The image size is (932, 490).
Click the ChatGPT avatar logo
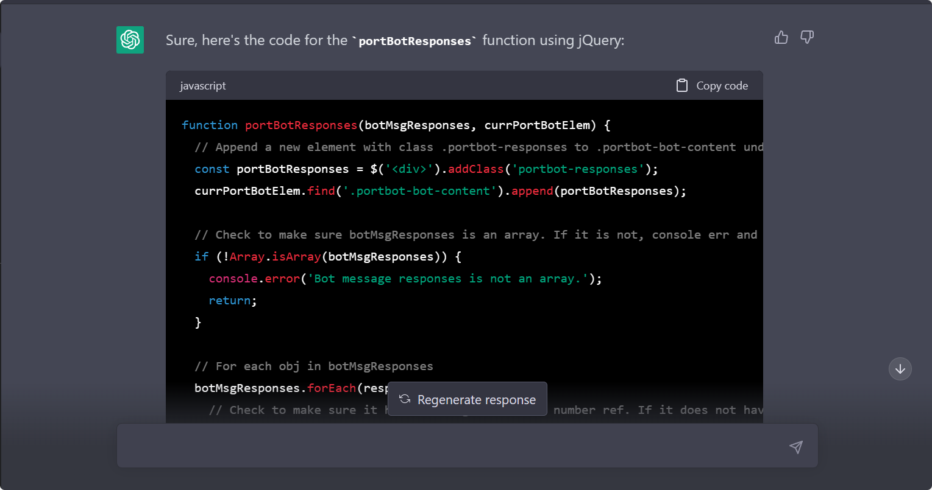point(130,40)
